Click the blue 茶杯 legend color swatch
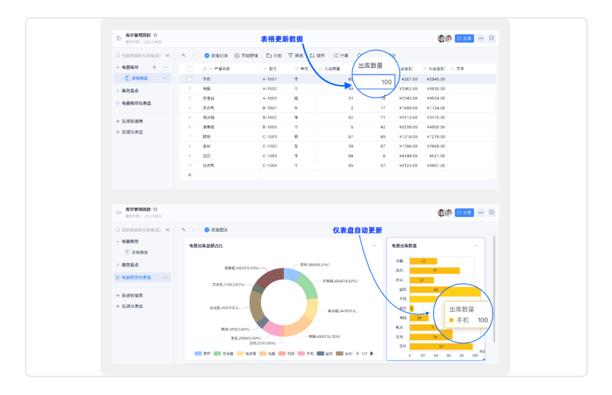Screen dimensions: 612x395 tap(198, 354)
